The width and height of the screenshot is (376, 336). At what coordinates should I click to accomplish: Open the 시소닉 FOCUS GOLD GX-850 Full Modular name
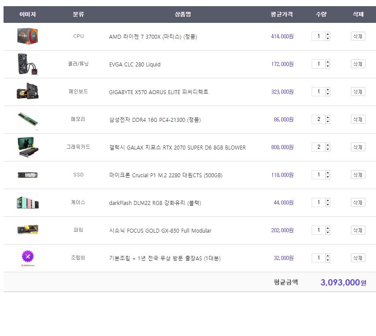[160, 231]
